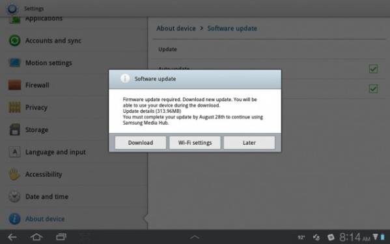The image size is (390, 244).
Task: Click the info icon in the dialog title
Action: [125, 78]
